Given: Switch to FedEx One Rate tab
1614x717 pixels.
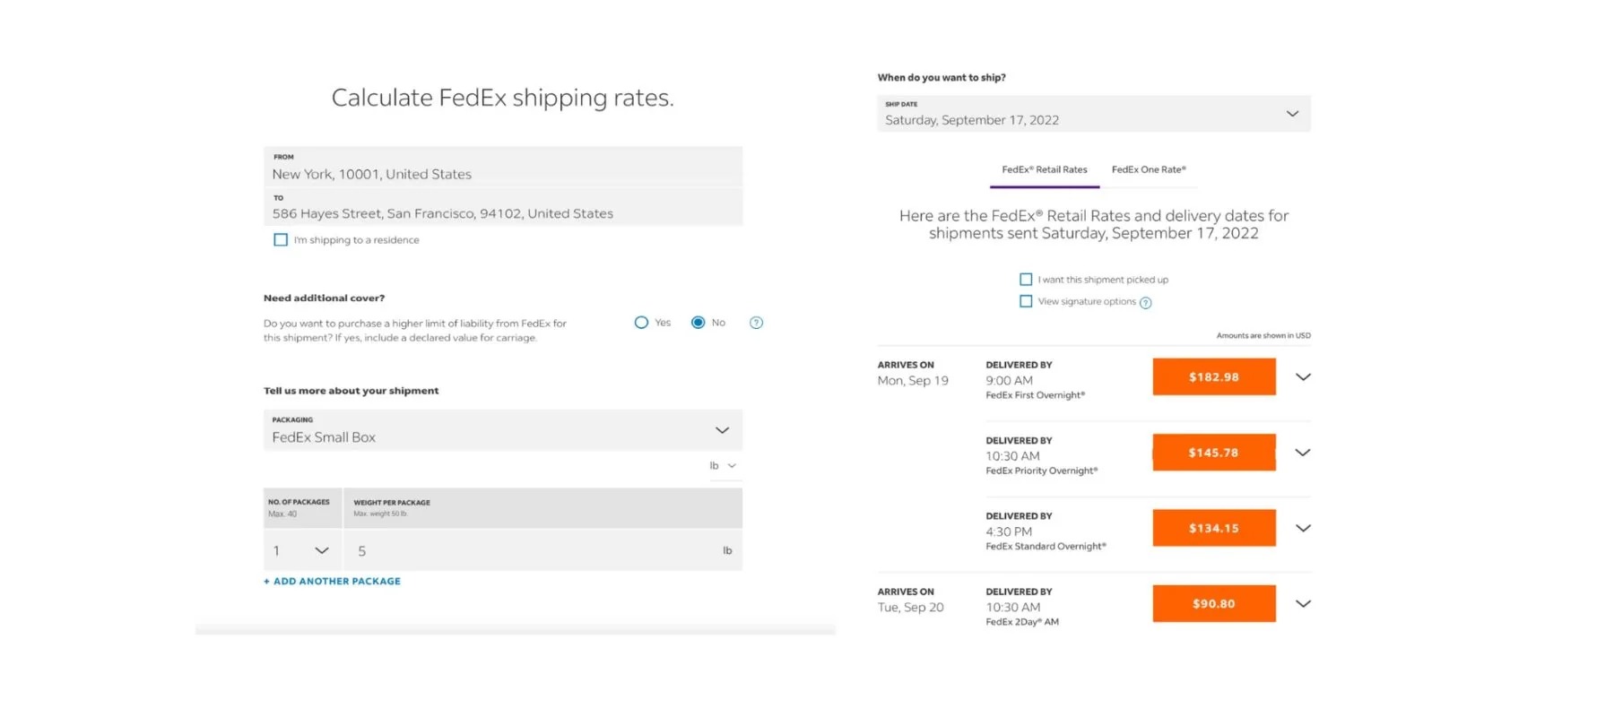Looking at the screenshot, I should 1149,169.
